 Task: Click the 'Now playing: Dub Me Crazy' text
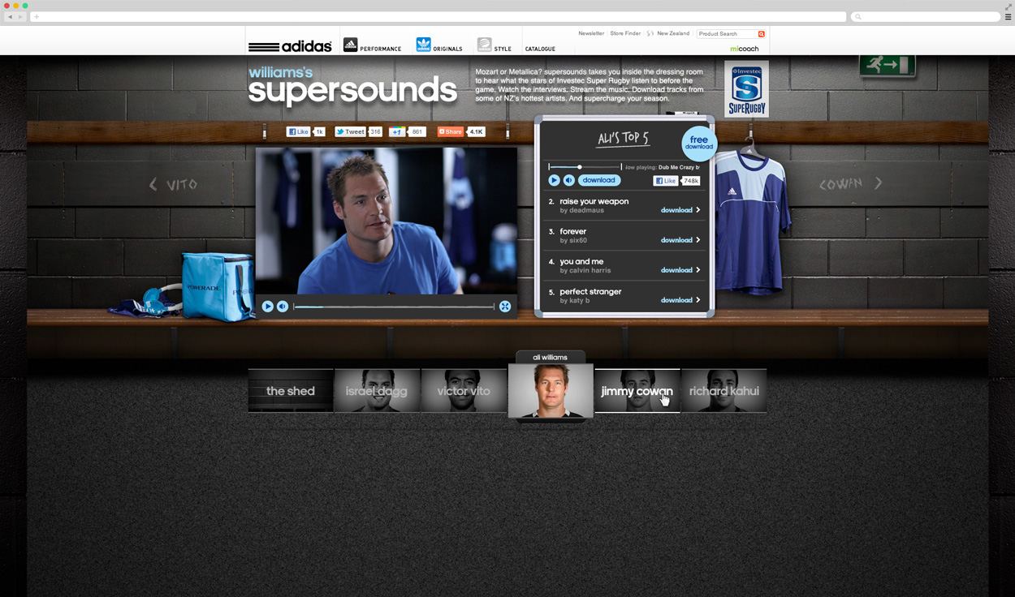[x=662, y=167]
